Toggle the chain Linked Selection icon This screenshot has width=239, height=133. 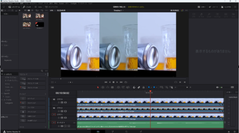pyautogui.click(x=139, y=87)
